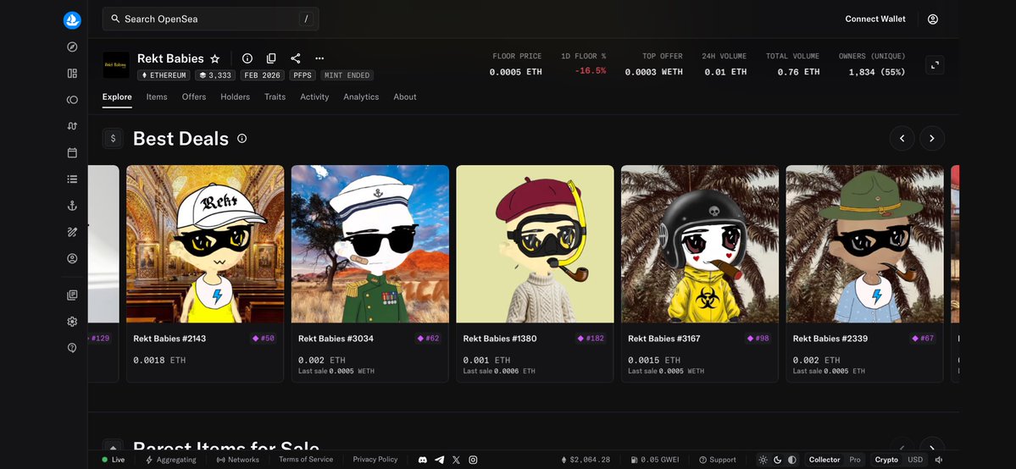Open the Networks status item
Screen dimensions: 1016x469
(238, 460)
